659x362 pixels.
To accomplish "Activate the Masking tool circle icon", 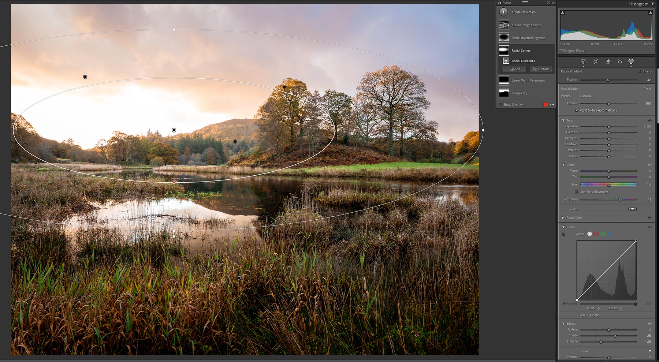I will click(631, 61).
